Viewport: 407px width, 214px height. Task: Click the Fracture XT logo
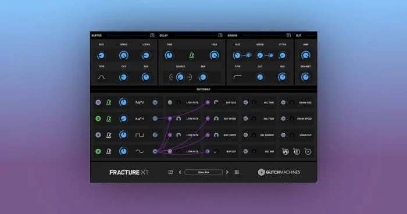[x=129, y=172]
